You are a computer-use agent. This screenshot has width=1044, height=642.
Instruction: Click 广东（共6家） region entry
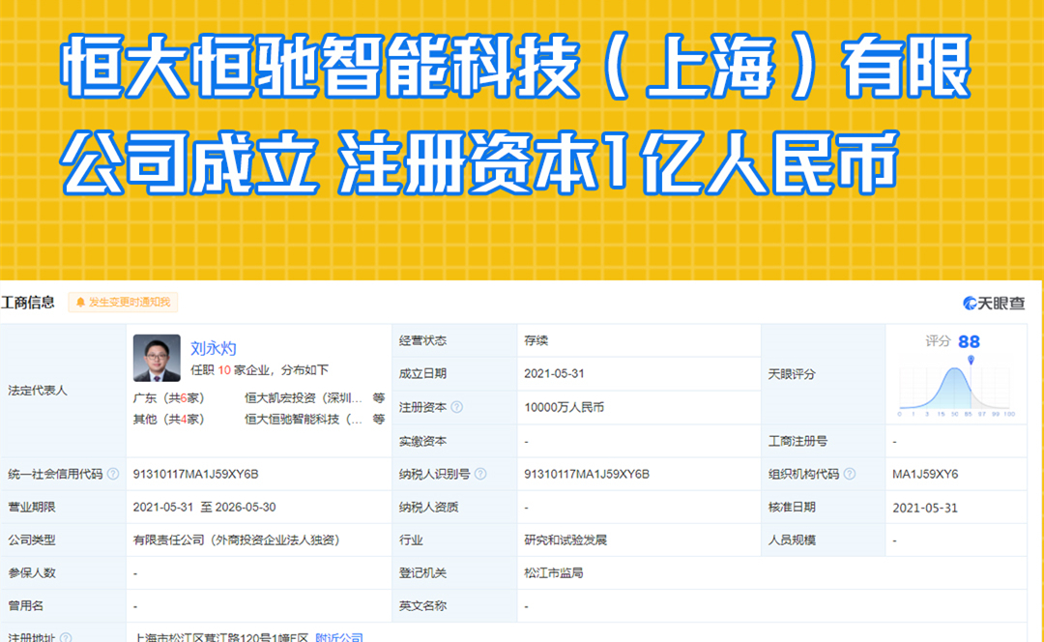point(169,397)
